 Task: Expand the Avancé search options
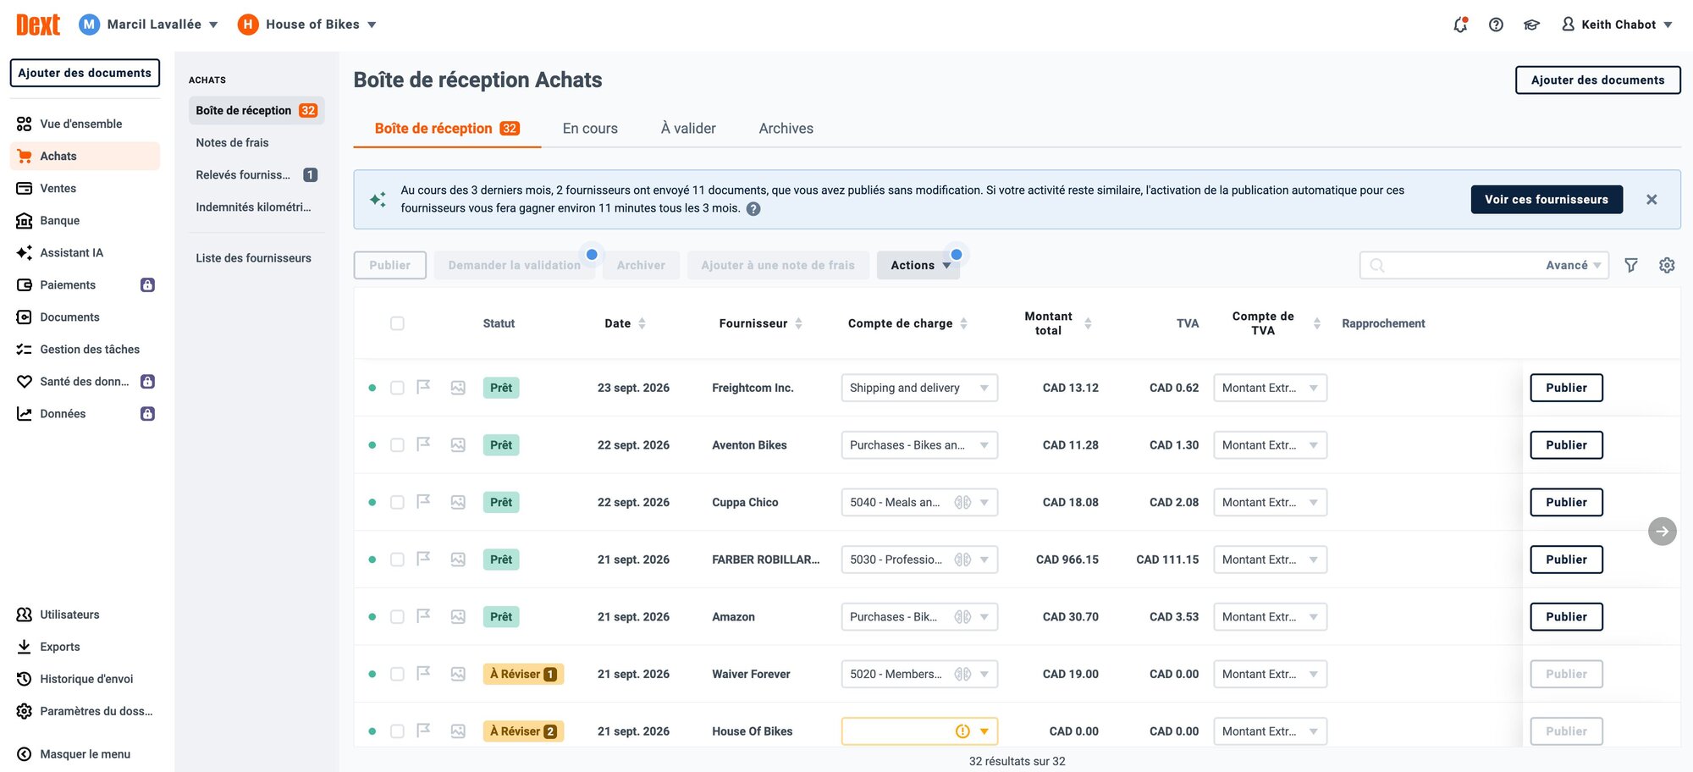[1573, 265]
